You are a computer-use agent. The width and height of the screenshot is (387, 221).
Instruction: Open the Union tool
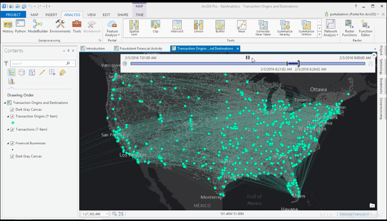[199, 27]
